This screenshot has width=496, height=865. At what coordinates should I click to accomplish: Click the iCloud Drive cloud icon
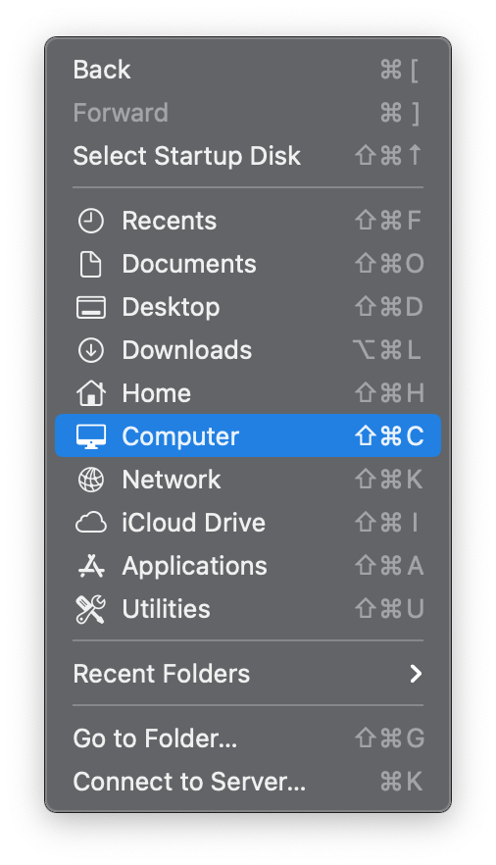tap(90, 523)
